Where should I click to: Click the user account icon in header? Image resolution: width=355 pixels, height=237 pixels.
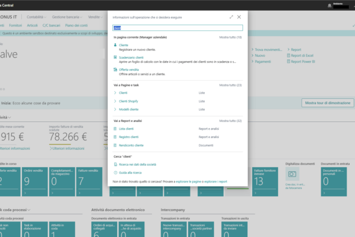(x=330, y=5)
